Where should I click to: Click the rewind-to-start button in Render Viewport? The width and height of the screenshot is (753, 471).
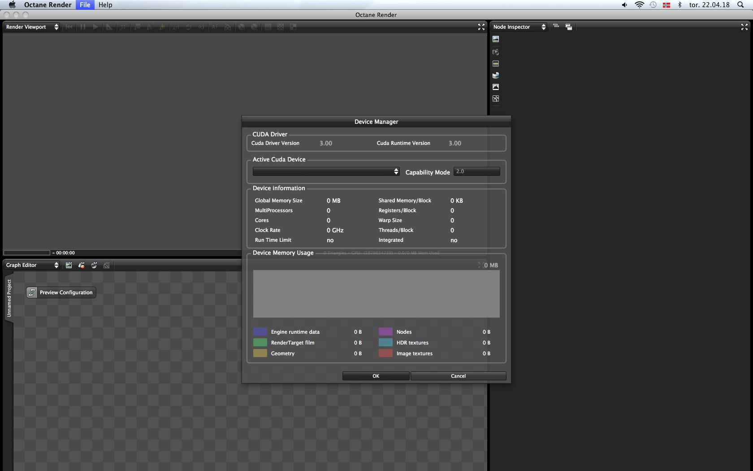pyautogui.click(x=69, y=27)
